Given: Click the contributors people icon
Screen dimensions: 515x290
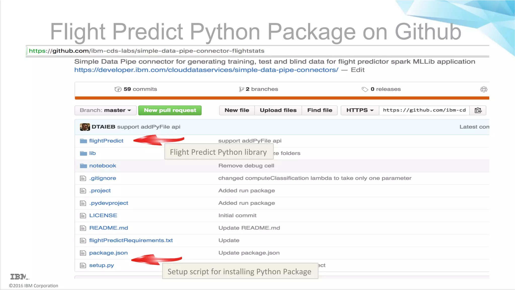Looking at the screenshot, I should [484, 89].
